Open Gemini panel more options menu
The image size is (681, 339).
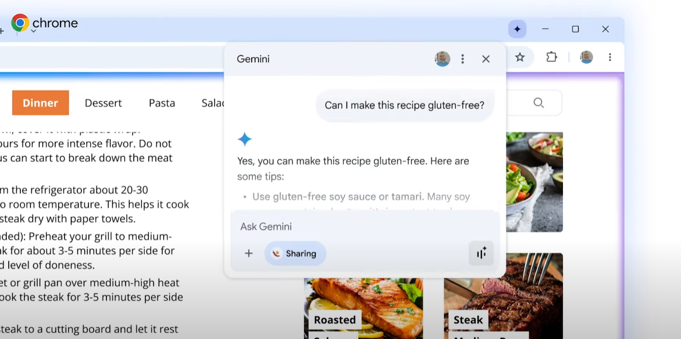click(462, 59)
